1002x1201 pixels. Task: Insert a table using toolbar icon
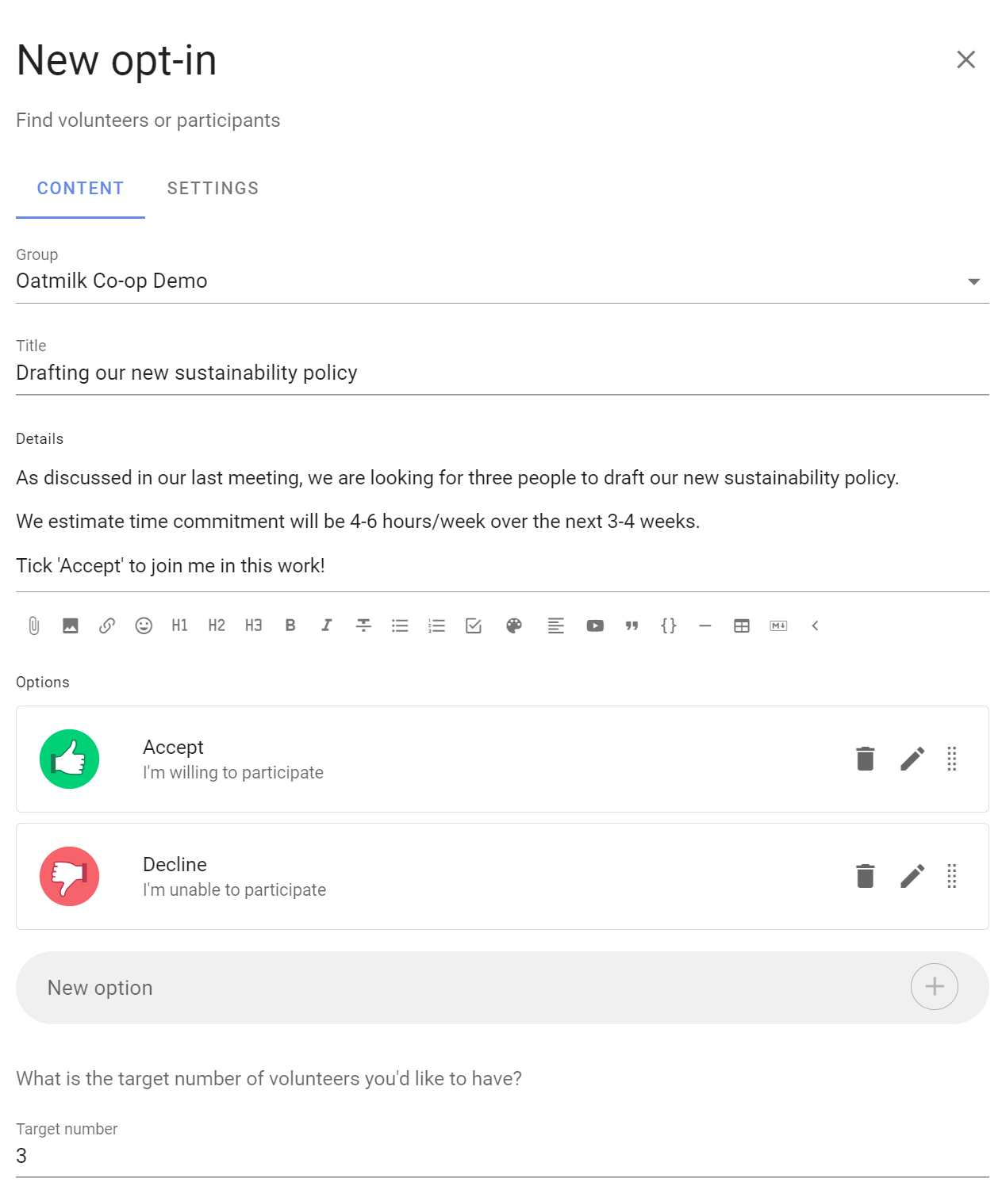742,625
